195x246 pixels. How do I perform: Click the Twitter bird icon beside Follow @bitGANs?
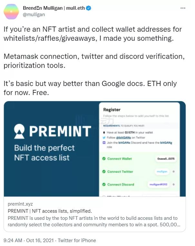point(104,137)
